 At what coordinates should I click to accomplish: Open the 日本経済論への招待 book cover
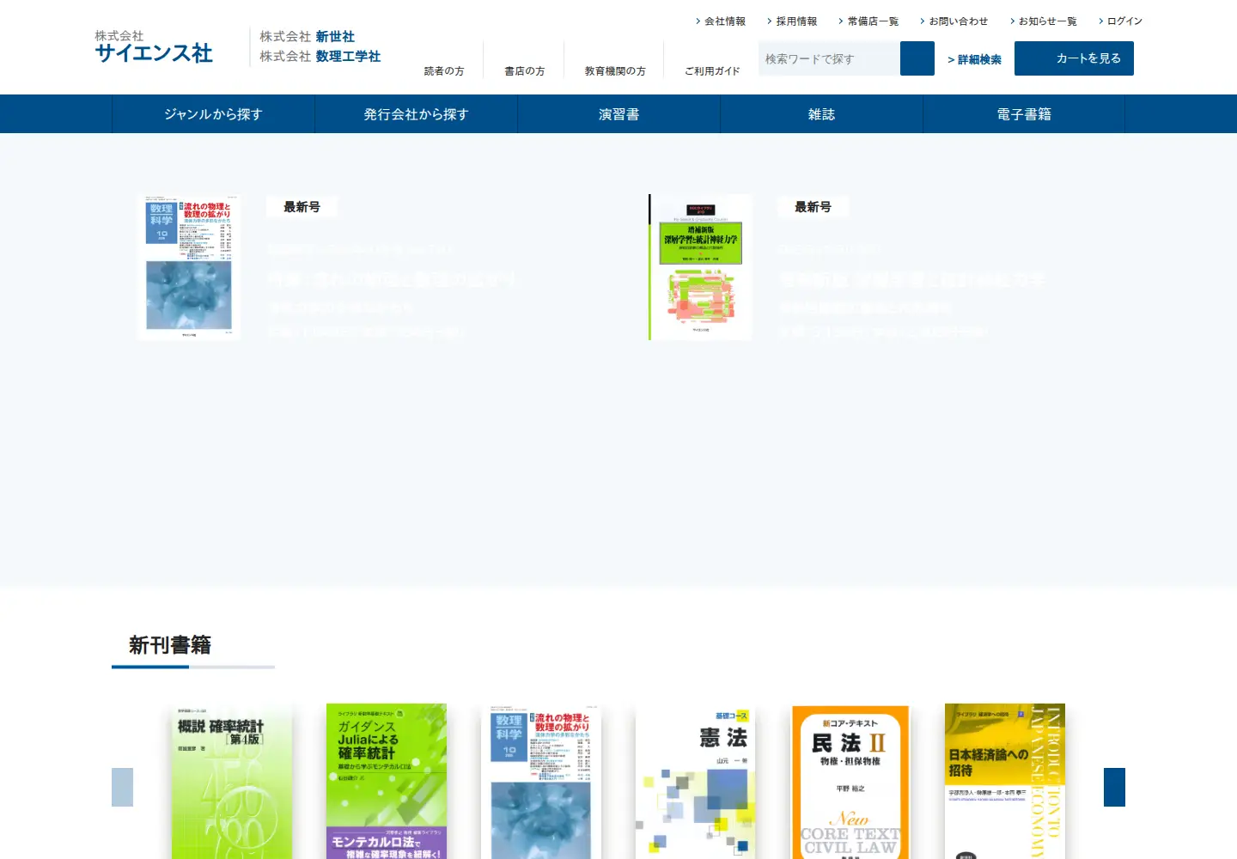click(x=1005, y=782)
